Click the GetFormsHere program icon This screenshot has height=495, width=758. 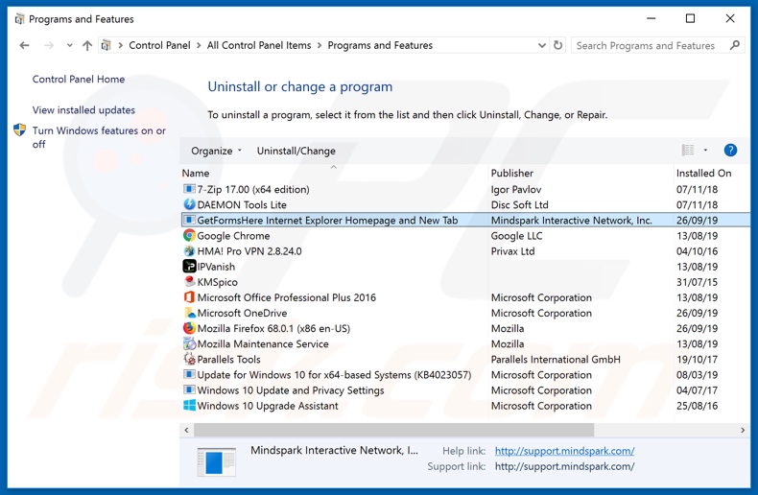click(189, 220)
